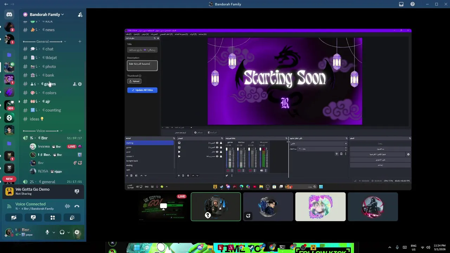Expand the Bandorah Family server dropdown
This screenshot has height=253, width=450.
pyautogui.click(x=62, y=14)
